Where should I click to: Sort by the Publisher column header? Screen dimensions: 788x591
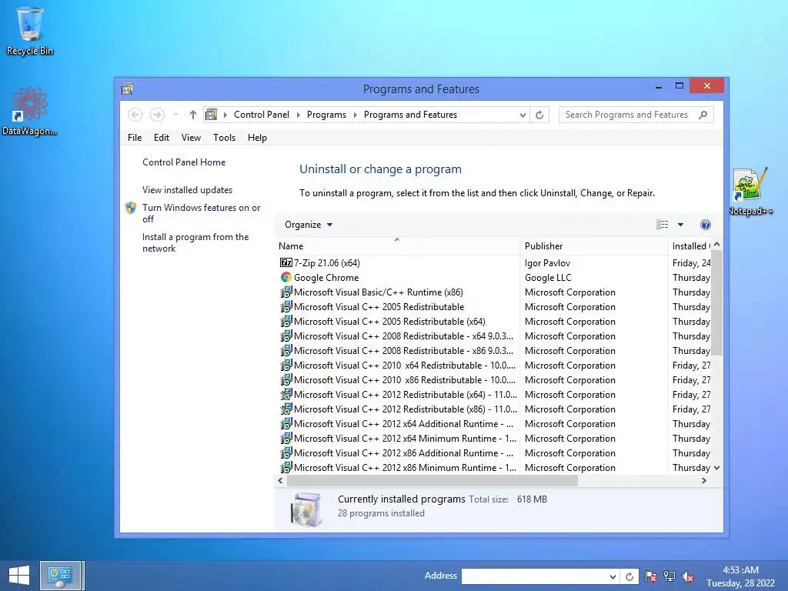(x=593, y=245)
